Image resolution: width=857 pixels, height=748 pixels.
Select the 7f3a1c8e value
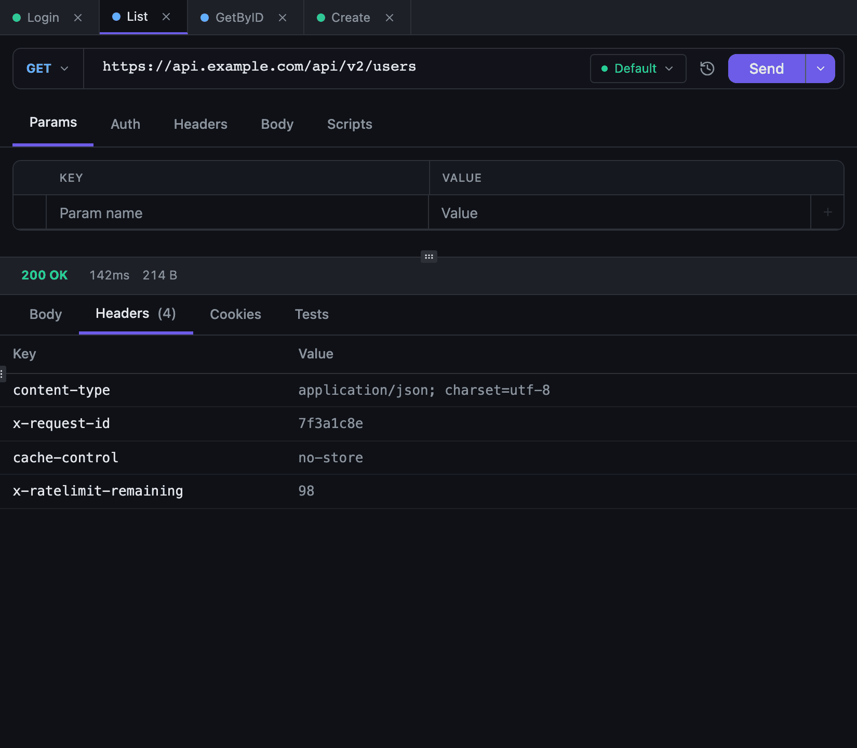point(330,423)
